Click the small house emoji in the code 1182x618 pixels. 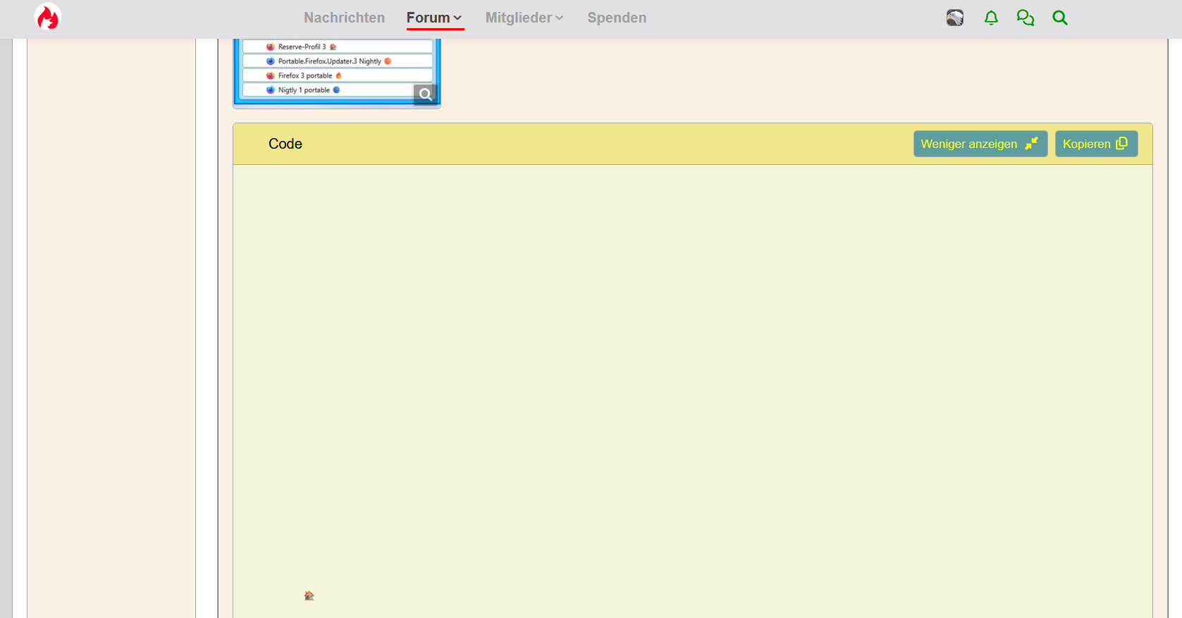coord(309,595)
